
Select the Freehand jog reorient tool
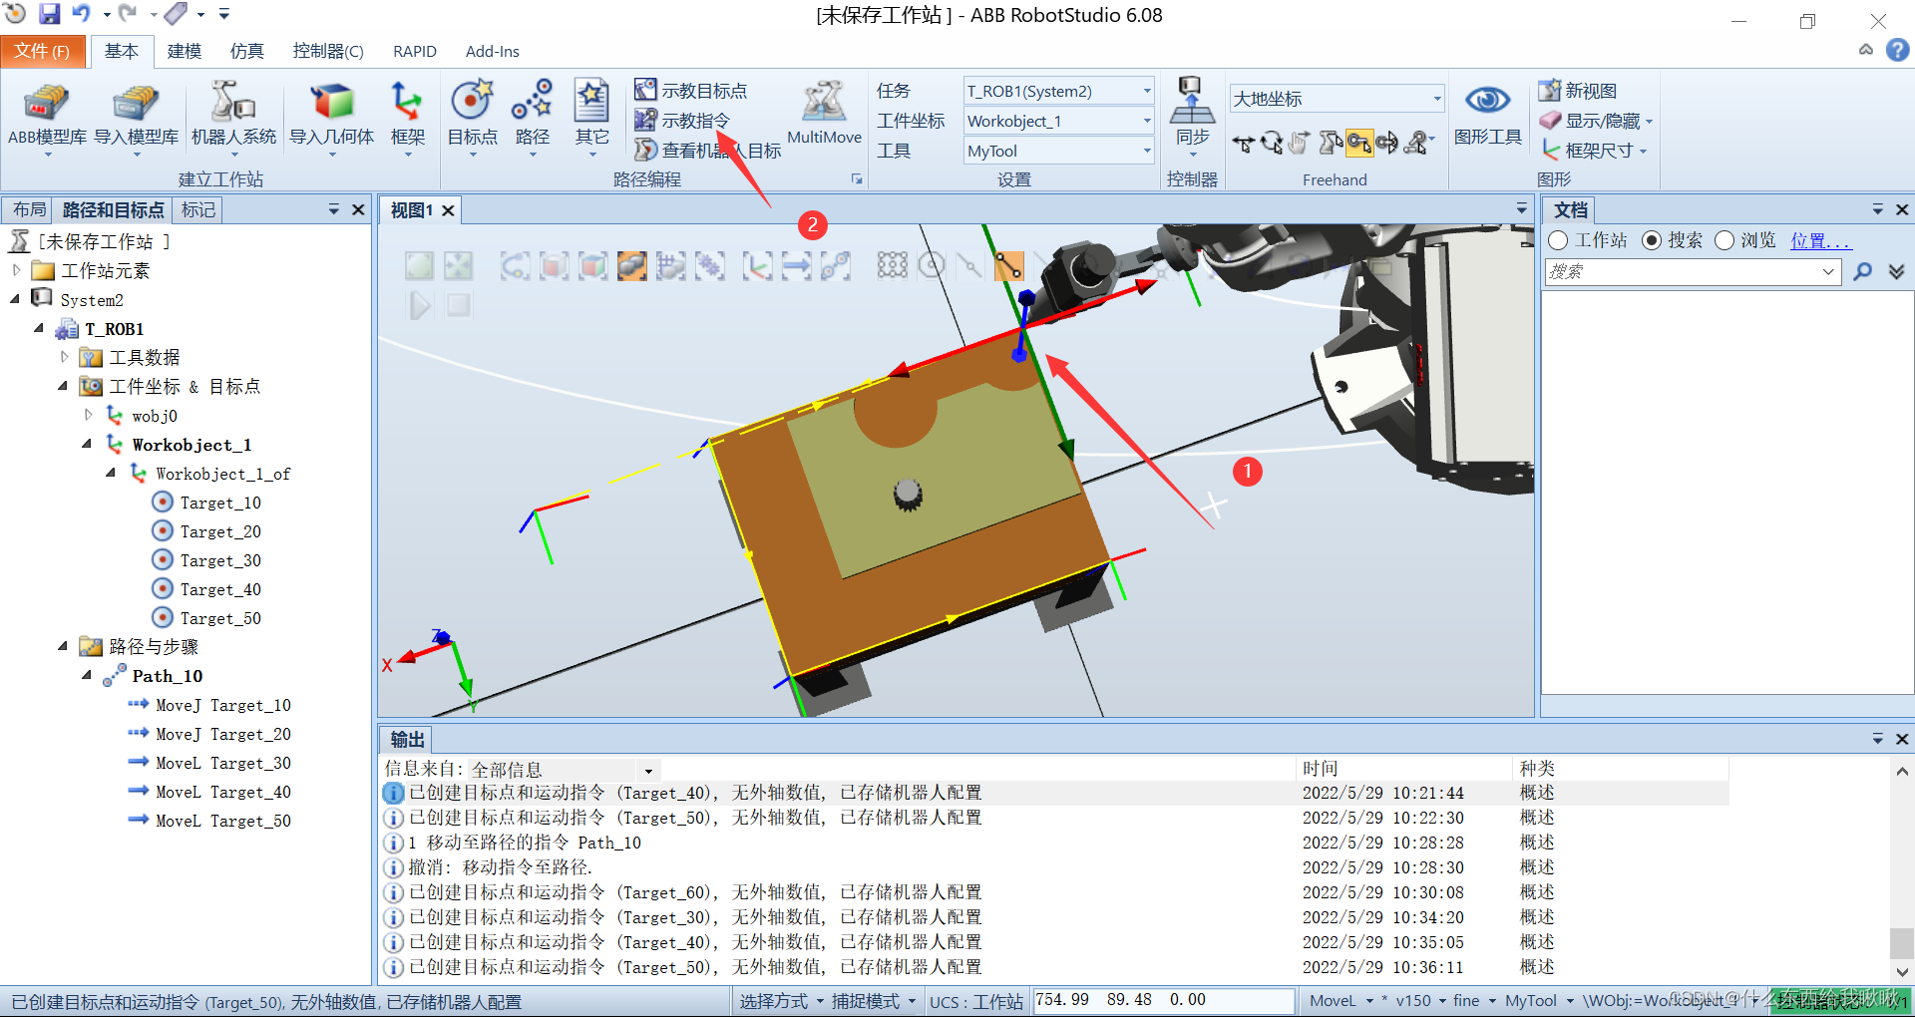(1387, 144)
